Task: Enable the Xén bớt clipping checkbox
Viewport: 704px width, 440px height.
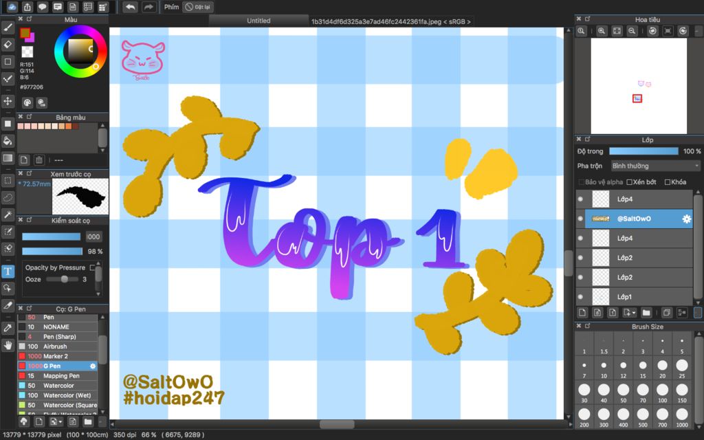Action: tap(630, 181)
